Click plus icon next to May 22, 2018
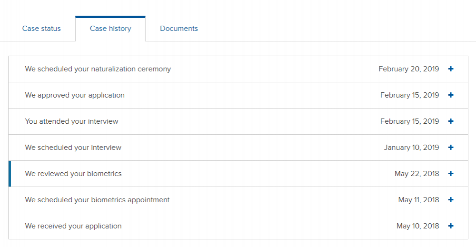The image size is (476, 247). [x=451, y=174]
